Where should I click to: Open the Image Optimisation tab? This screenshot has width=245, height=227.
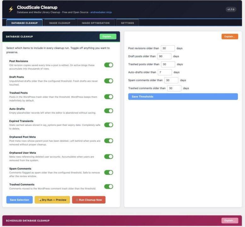96,23
